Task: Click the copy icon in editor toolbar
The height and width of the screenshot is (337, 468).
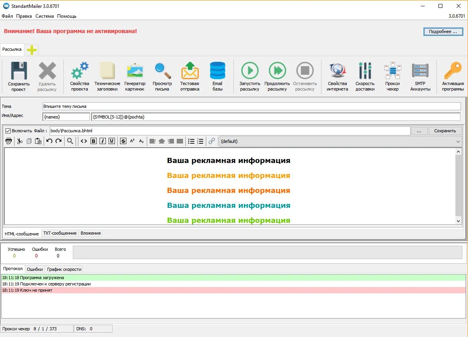Action: [x=29, y=141]
